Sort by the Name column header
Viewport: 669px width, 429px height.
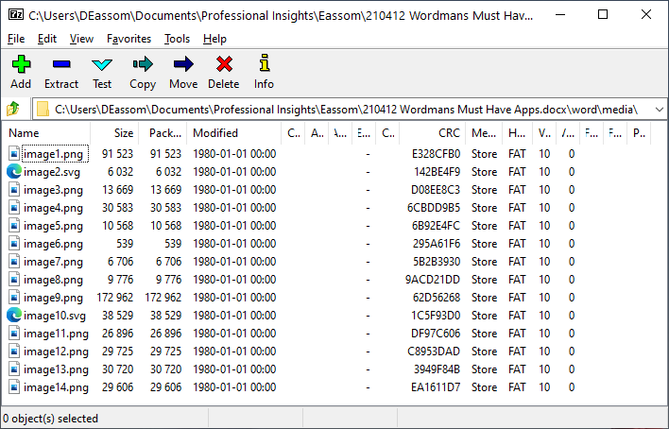point(46,133)
